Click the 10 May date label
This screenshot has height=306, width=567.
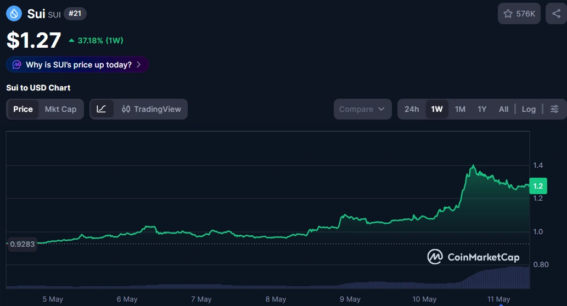[x=424, y=299]
